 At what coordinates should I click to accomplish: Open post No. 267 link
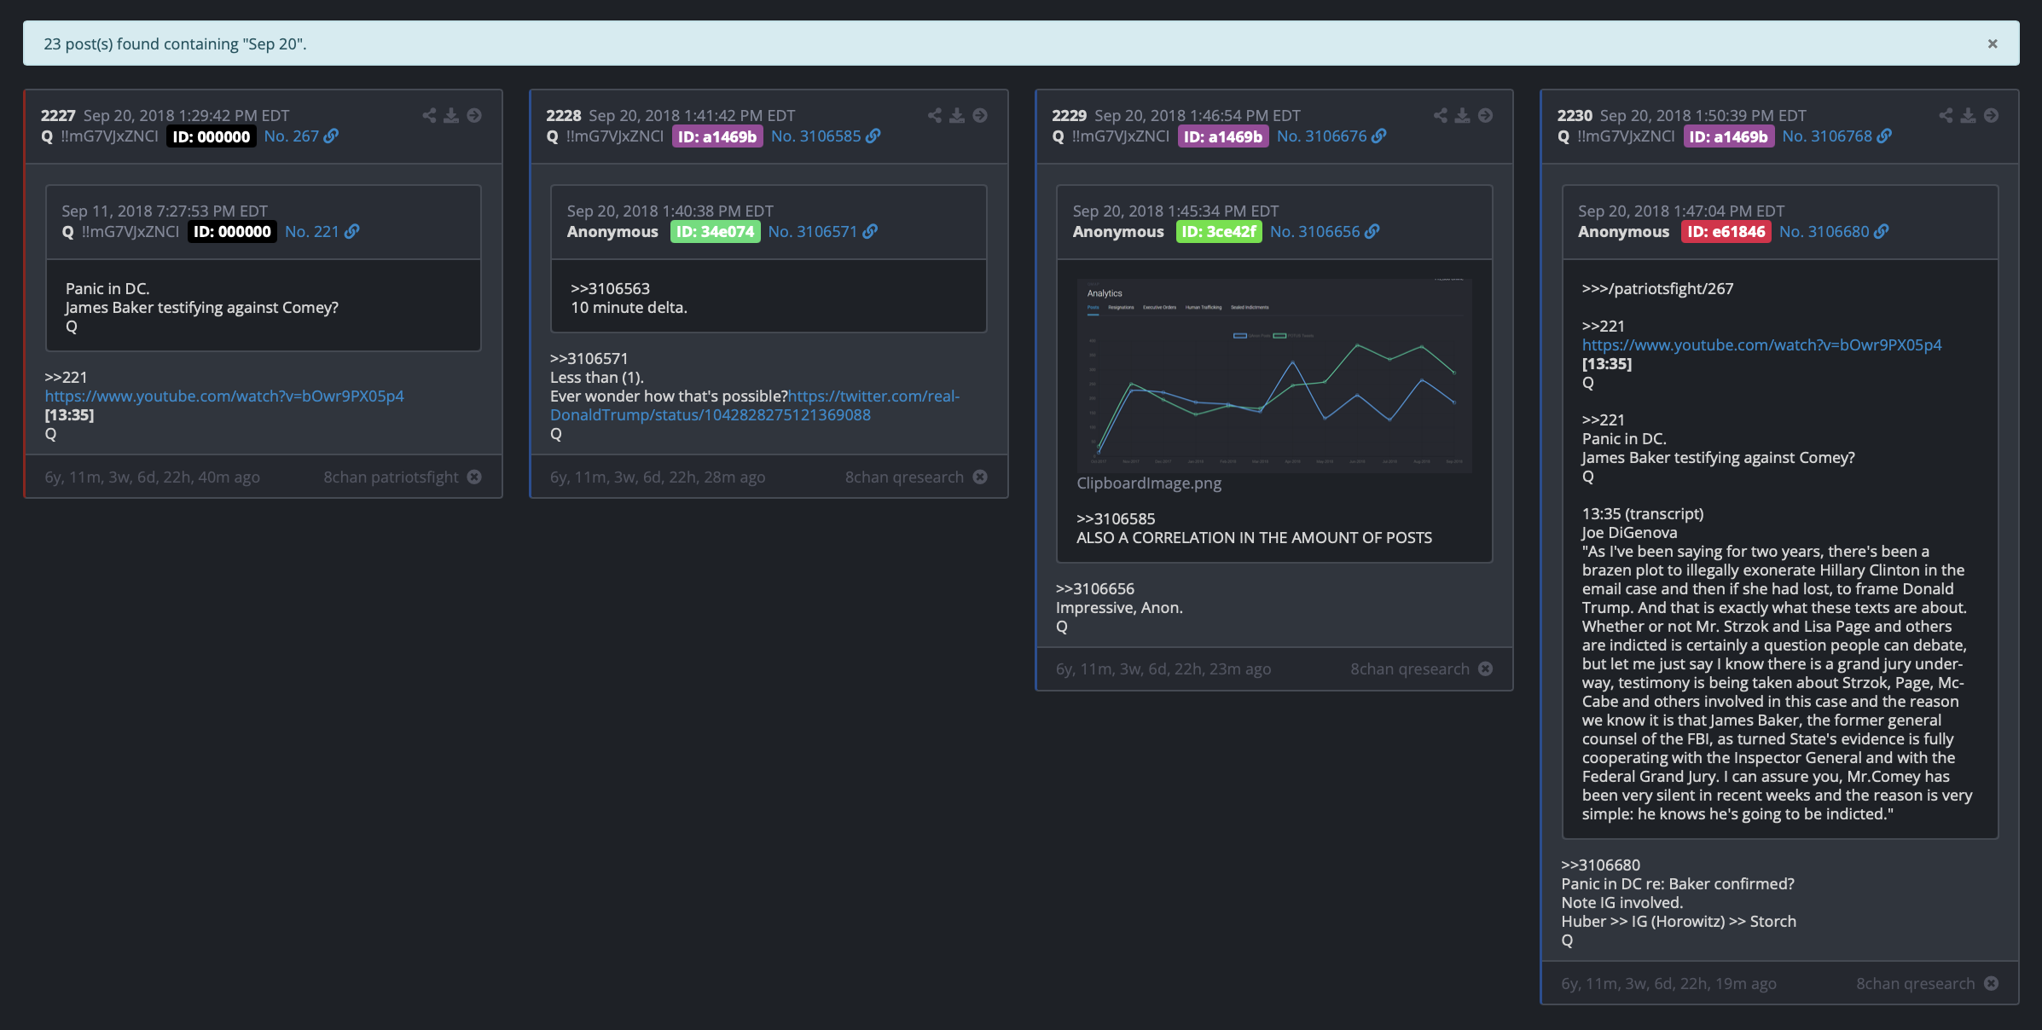(301, 136)
